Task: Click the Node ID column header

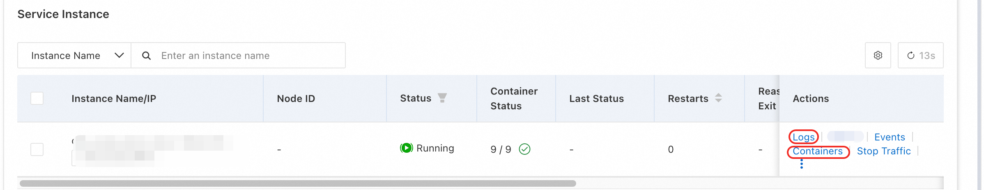Action: pyautogui.click(x=296, y=99)
